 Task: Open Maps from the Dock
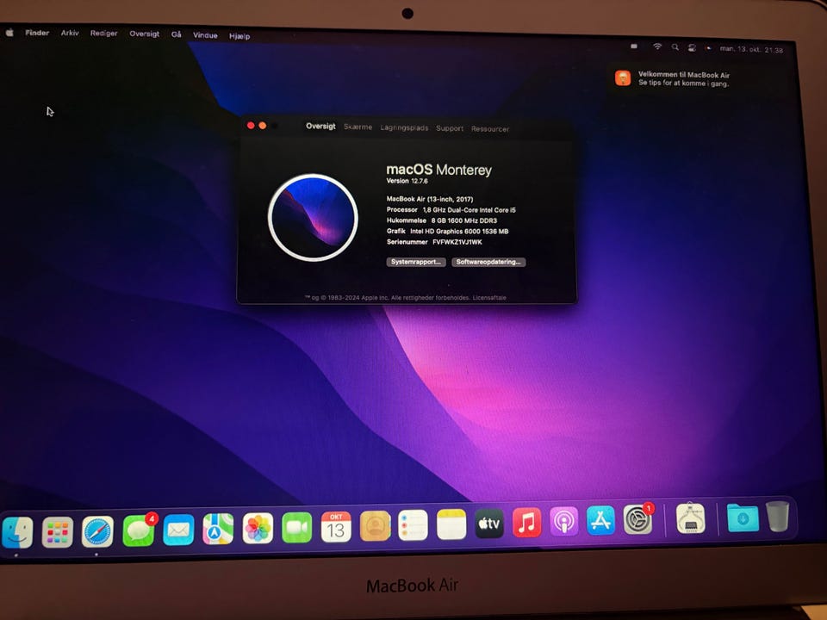[218, 529]
